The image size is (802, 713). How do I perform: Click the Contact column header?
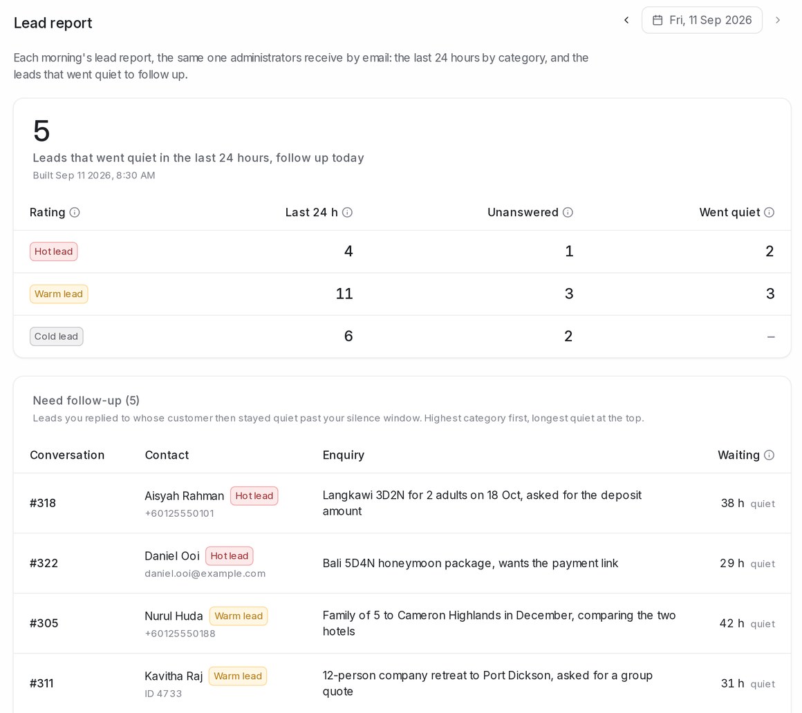pyautogui.click(x=167, y=455)
